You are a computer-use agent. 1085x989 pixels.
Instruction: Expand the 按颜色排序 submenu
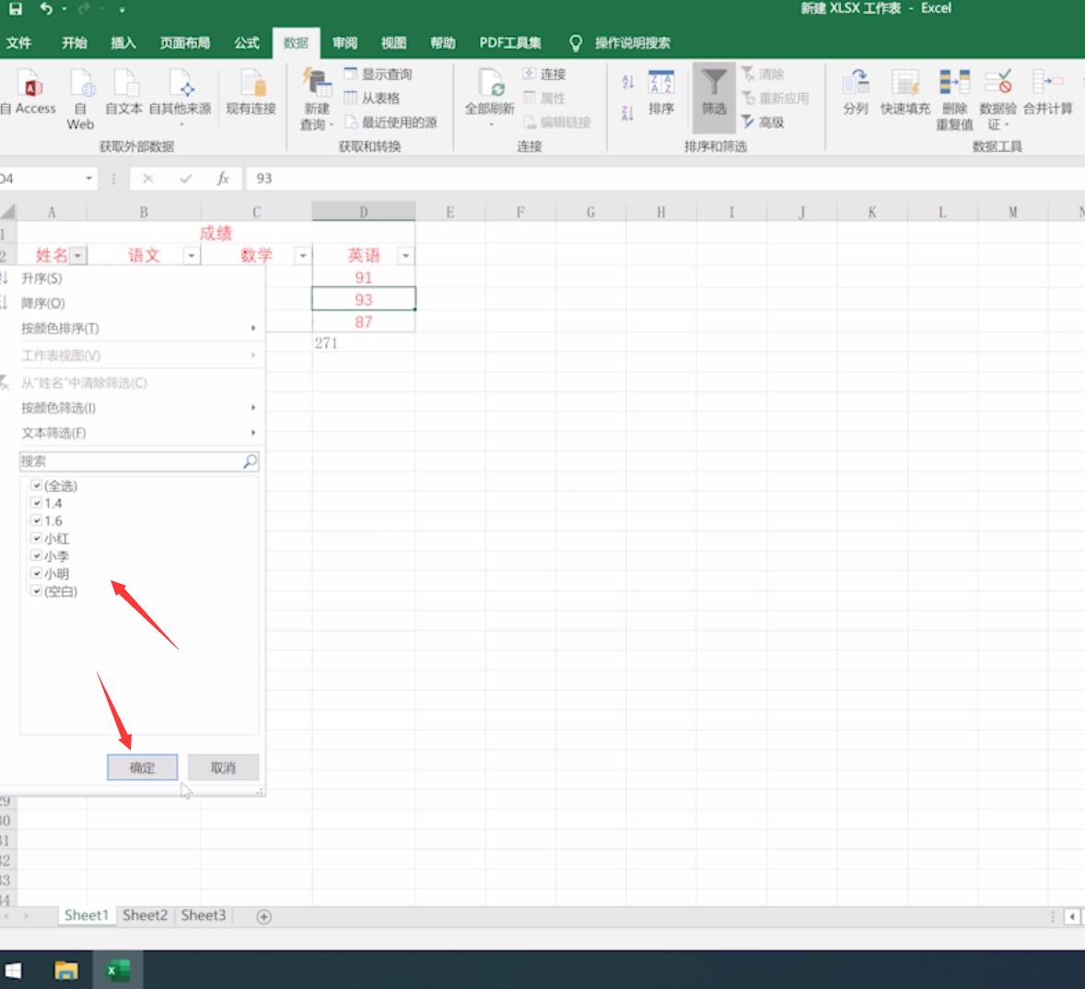(x=253, y=328)
